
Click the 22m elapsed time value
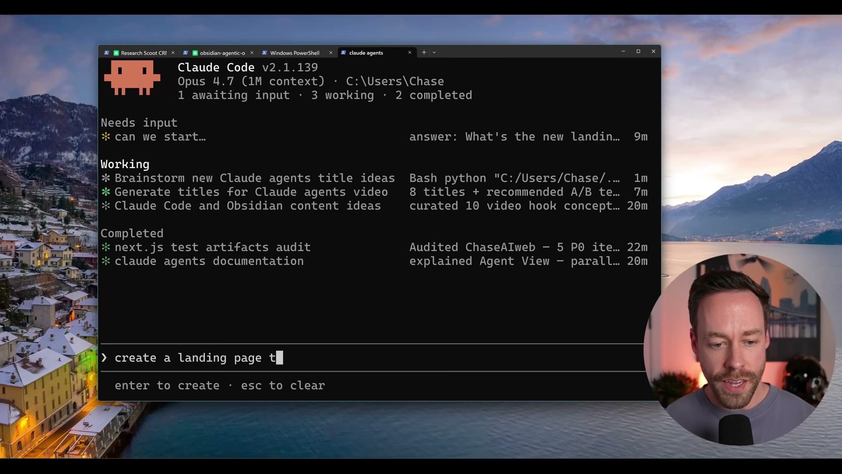point(637,248)
